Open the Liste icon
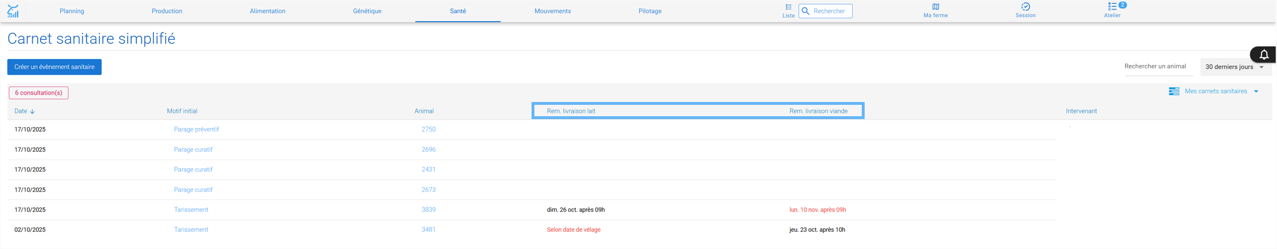1277x249 pixels. coord(788,7)
